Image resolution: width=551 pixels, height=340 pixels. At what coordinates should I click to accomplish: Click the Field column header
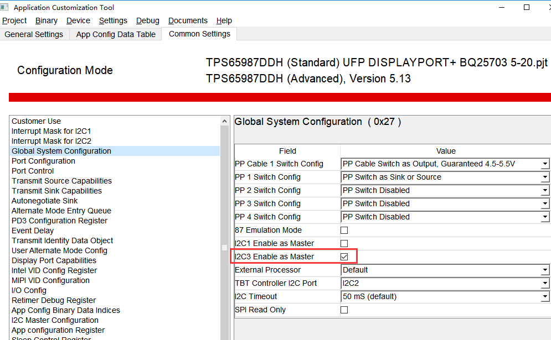pyautogui.click(x=287, y=151)
